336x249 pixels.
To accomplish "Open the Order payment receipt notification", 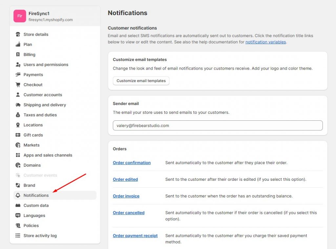I will [135, 236].
